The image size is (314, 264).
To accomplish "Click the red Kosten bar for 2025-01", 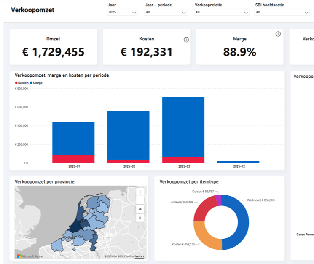I will (73, 159).
